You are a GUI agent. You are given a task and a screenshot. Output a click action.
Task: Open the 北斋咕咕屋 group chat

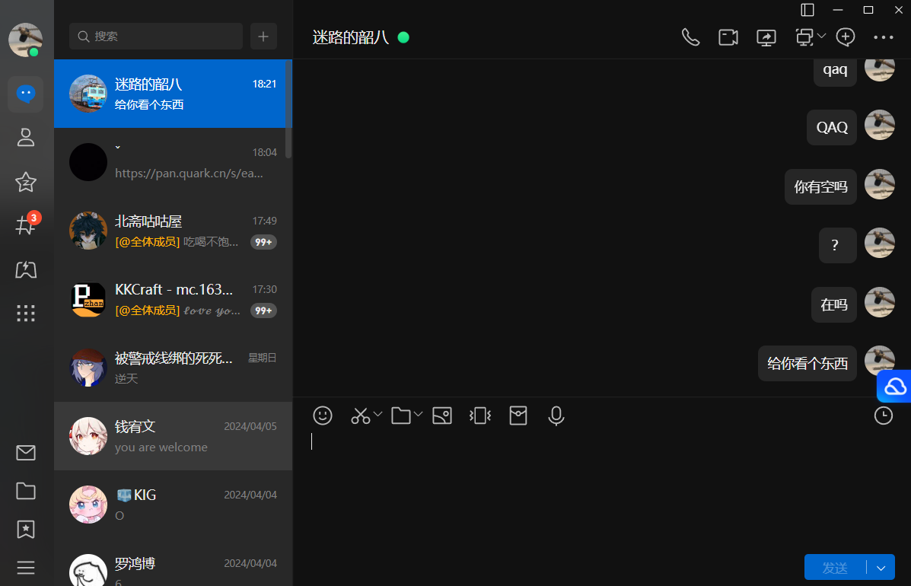(173, 231)
